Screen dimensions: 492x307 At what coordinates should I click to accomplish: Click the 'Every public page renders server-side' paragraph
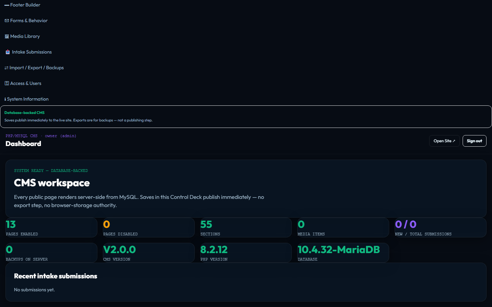pyautogui.click(x=139, y=201)
